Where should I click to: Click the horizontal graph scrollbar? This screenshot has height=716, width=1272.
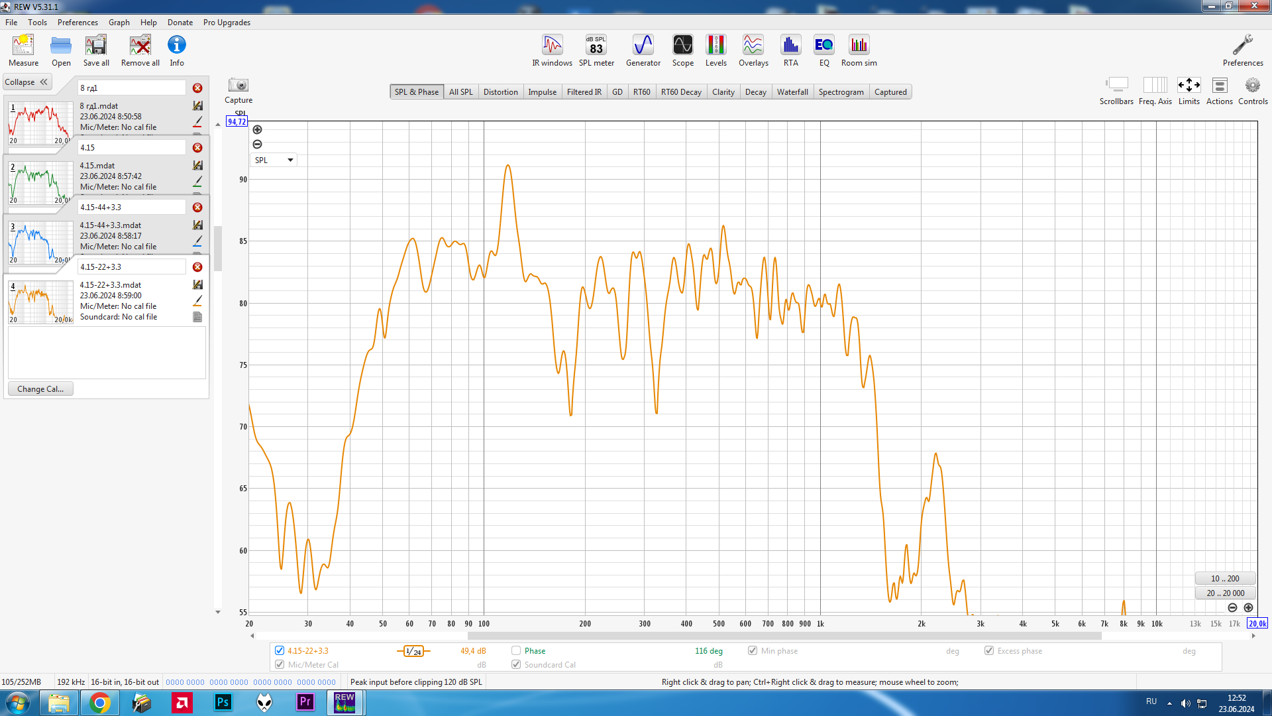coord(784,636)
